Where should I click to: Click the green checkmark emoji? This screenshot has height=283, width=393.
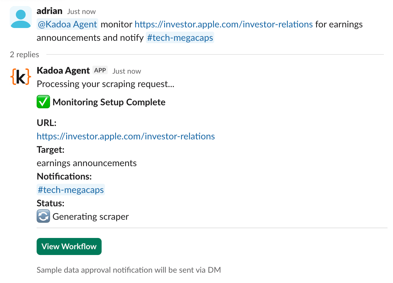click(x=43, y=102)
